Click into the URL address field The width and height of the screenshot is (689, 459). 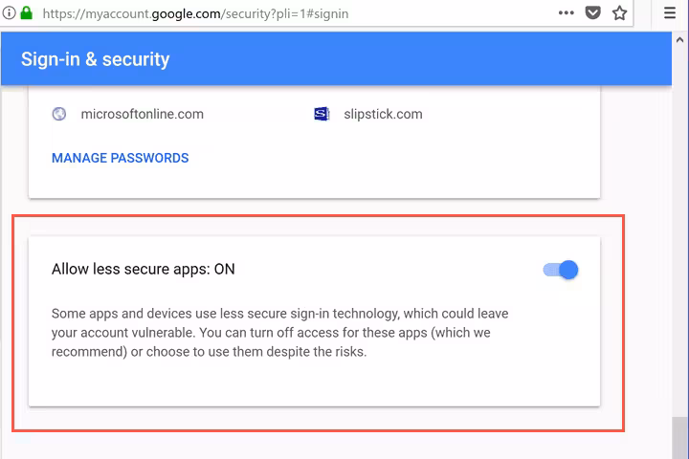287,13
